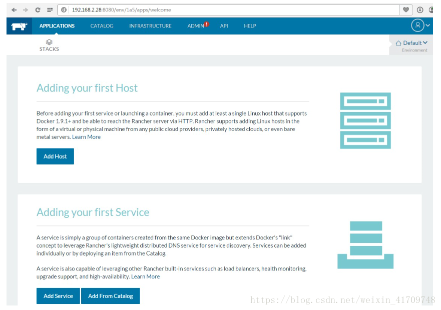
Task: Open browser downloads icon
Action: tap(420, 10)
